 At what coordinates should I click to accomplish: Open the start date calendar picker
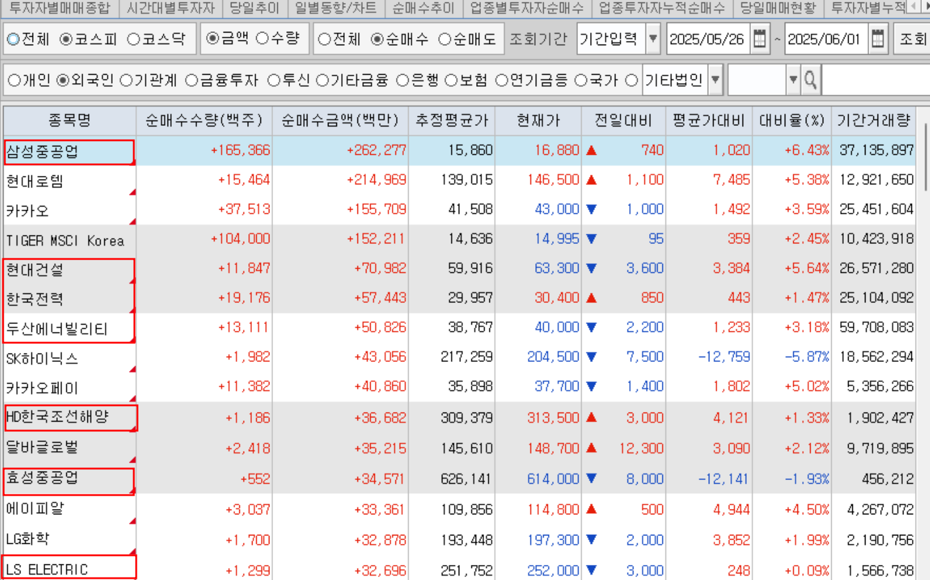(760, 39)
